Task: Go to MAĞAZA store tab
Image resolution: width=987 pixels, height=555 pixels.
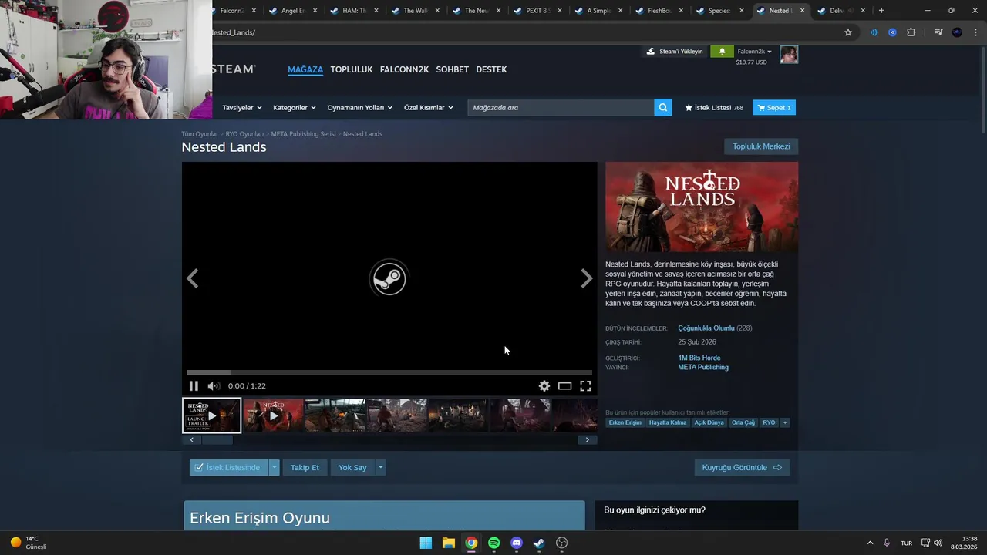Action: coord(305,69)
